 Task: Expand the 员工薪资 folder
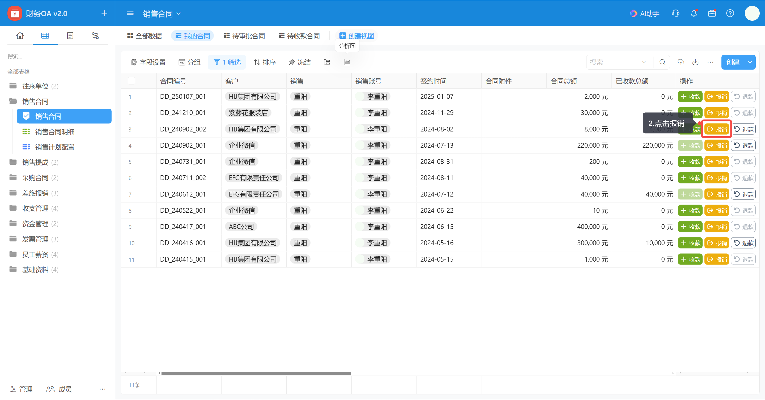(34, 254)
